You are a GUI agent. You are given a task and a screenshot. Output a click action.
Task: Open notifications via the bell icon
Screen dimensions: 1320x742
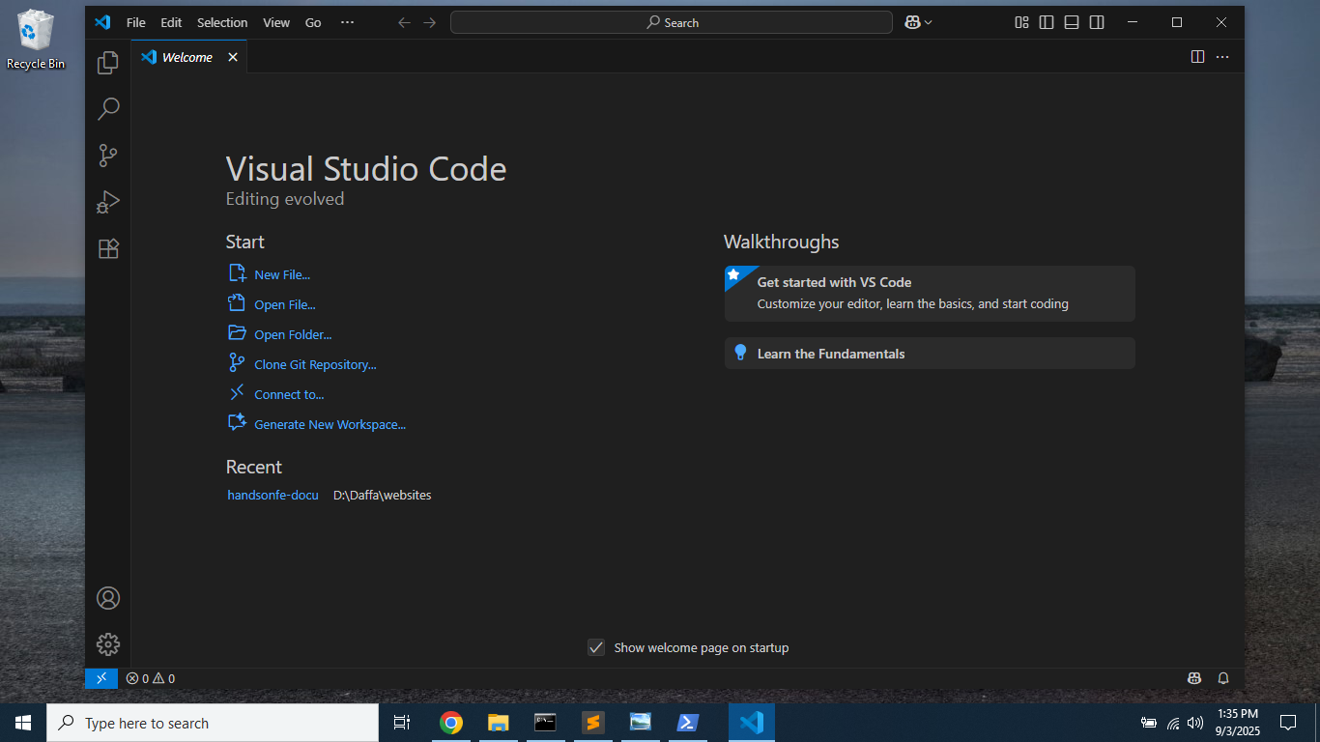pos(1222,678)
